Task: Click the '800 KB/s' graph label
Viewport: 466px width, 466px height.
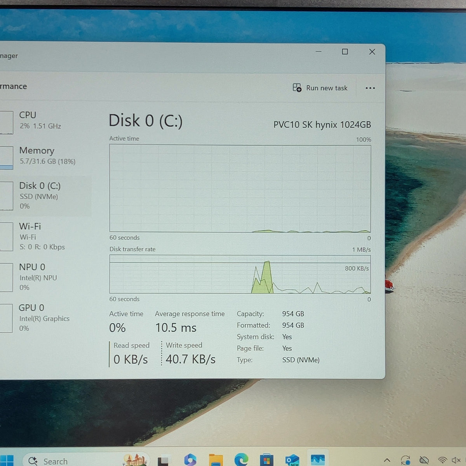Action: (x=357, y=268)
